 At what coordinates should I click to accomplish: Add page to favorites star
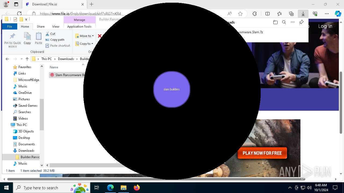click(240, 14)
